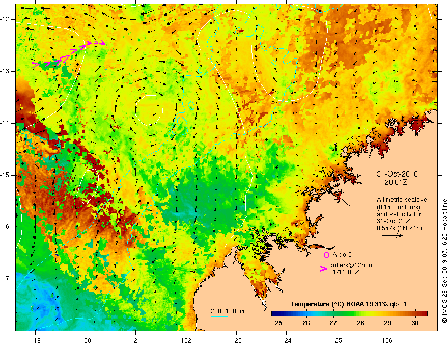Click the longitude axis label 122
The width and height of the screenshot is (448, 346).
pos(186,340)
